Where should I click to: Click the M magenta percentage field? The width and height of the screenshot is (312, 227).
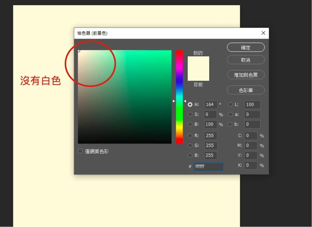pyautogui.click(x=251, y=145)
